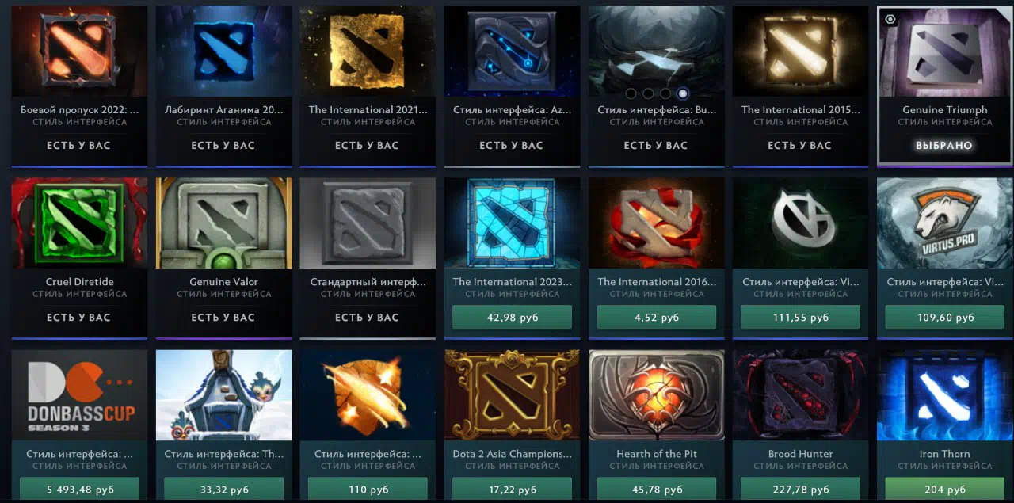Select the silver Vici Gaming VG emblem
Screen dimensions: 1014x503
point(800,223)
